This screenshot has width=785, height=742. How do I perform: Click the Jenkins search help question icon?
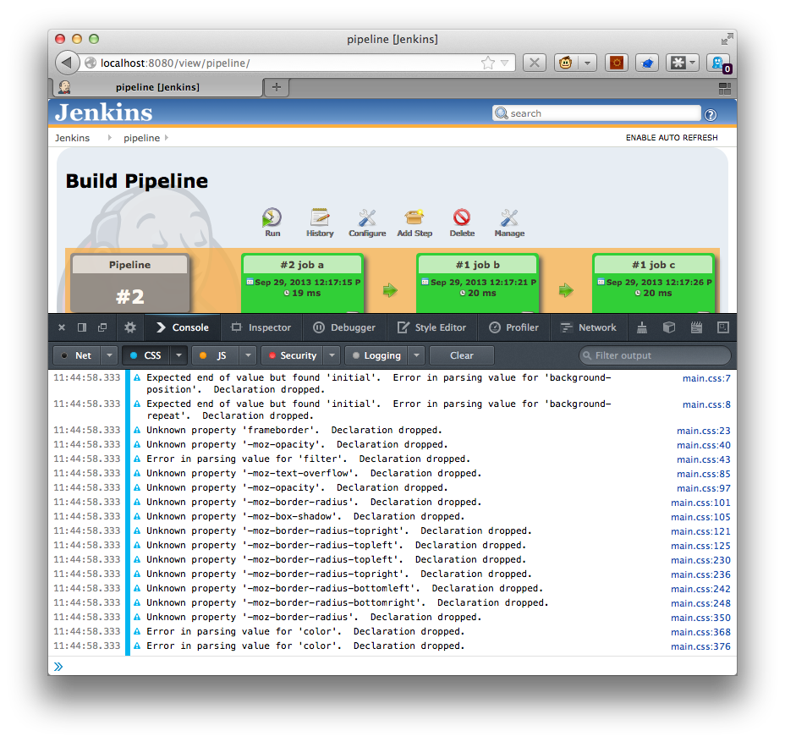tap(711, 115)
